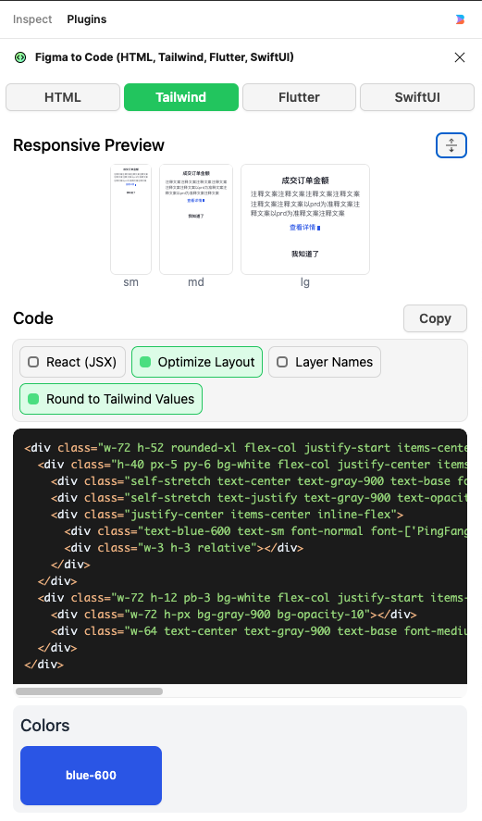The image size is (482, 821).
Task: Switch code output to SwiftUI
Action: coord(417,97)
